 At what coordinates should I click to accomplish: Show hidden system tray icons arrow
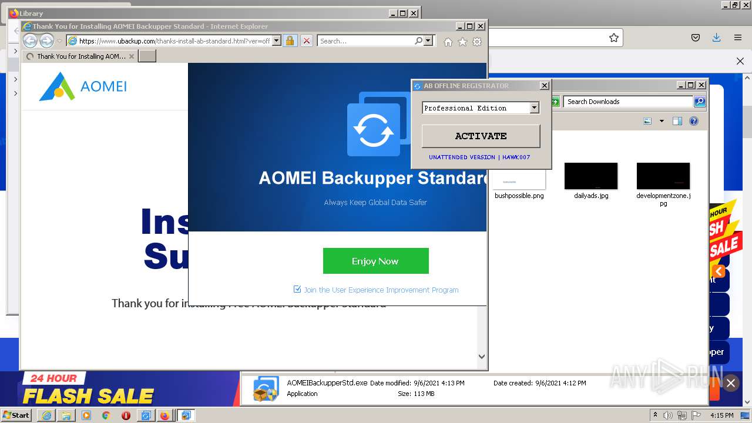tap(656, 415)
